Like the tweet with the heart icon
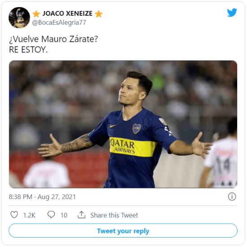 (x=14, y=215)
